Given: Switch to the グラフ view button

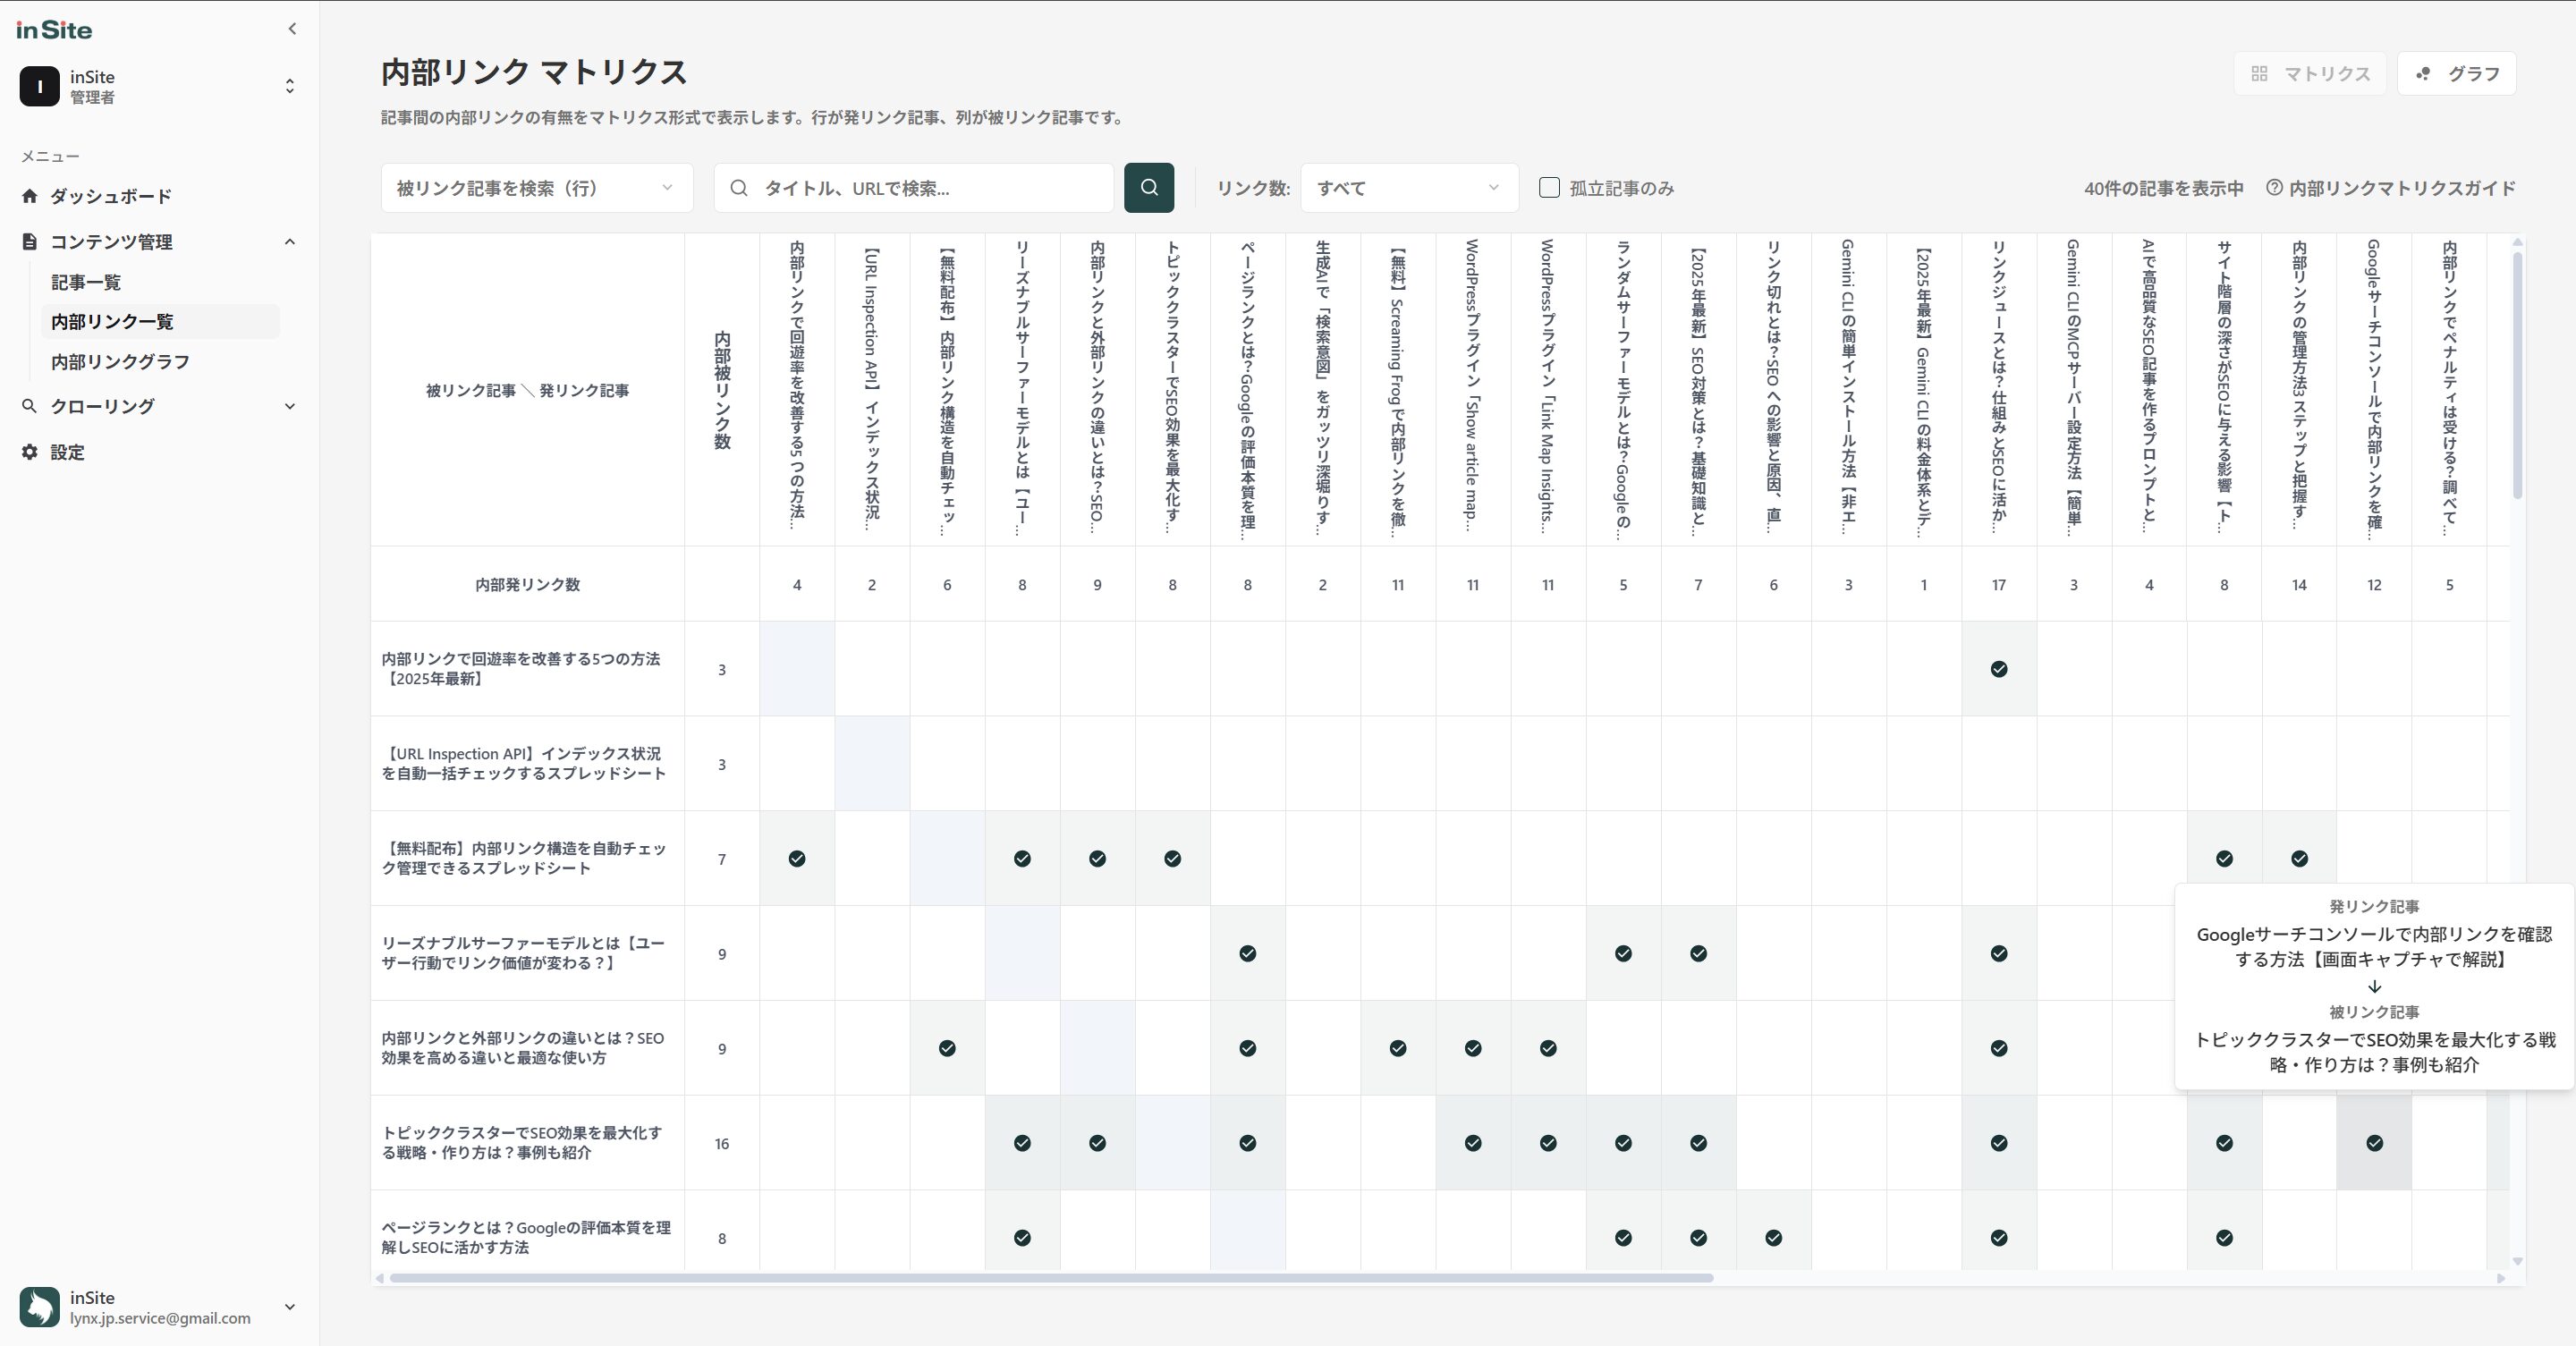Looking at the screenshot, I should click(2457, 74).
